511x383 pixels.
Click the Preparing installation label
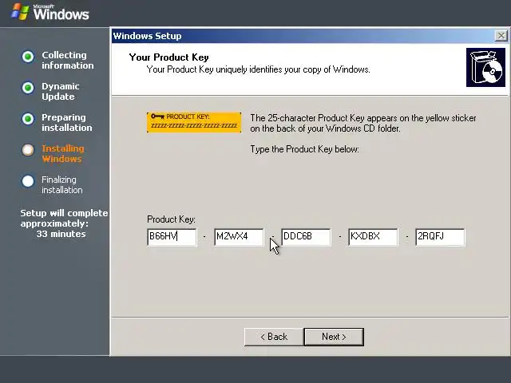67,122
